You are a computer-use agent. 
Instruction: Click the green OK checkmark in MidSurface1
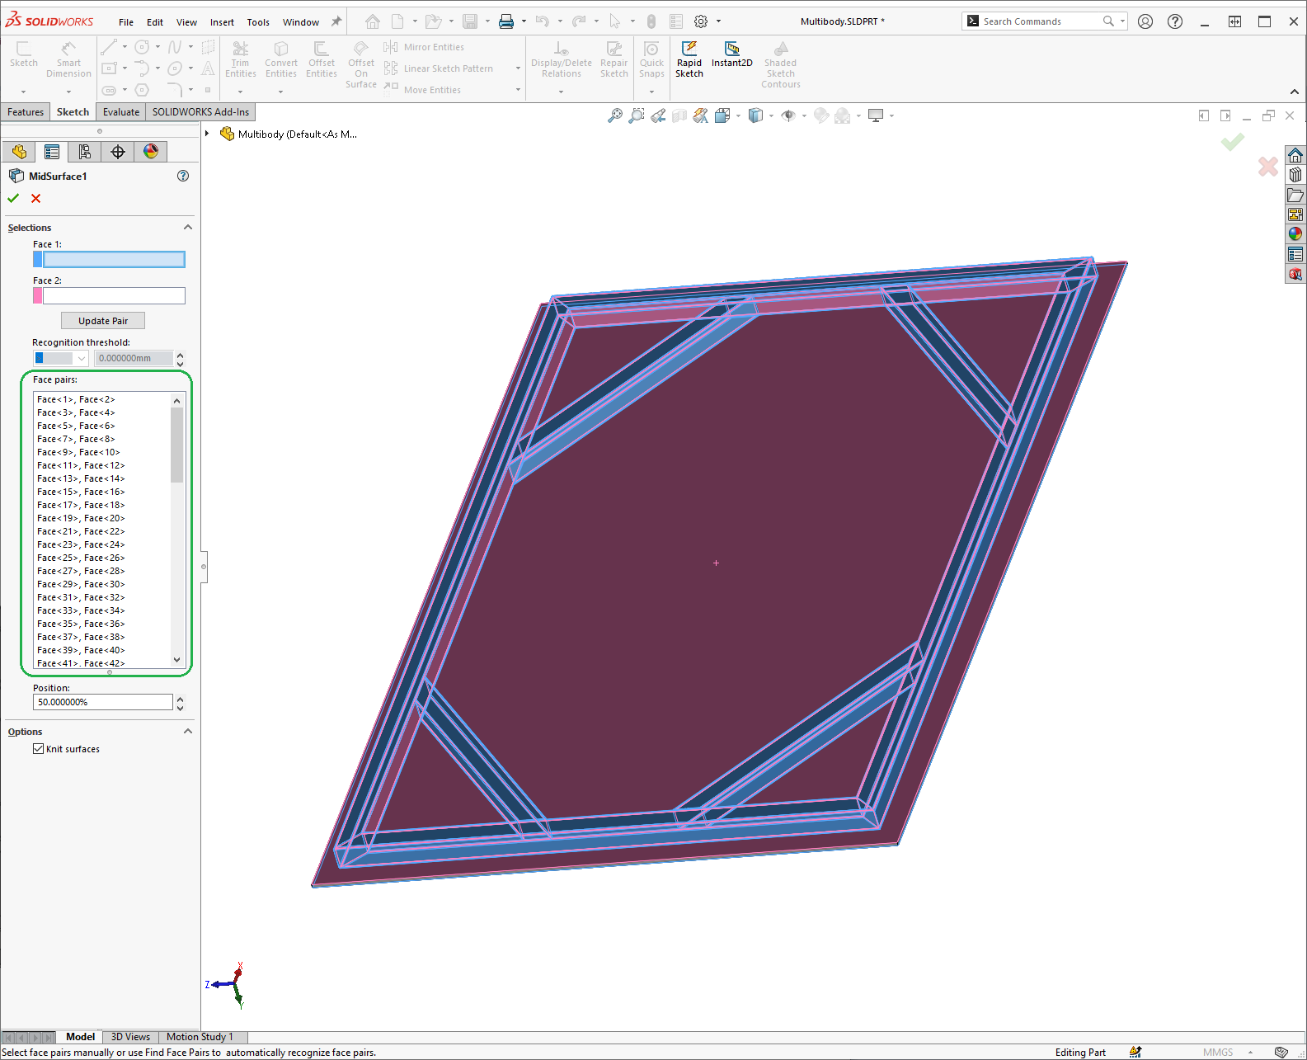point(13,198)
